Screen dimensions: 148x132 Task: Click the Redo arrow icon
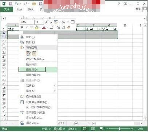point(25,4)
